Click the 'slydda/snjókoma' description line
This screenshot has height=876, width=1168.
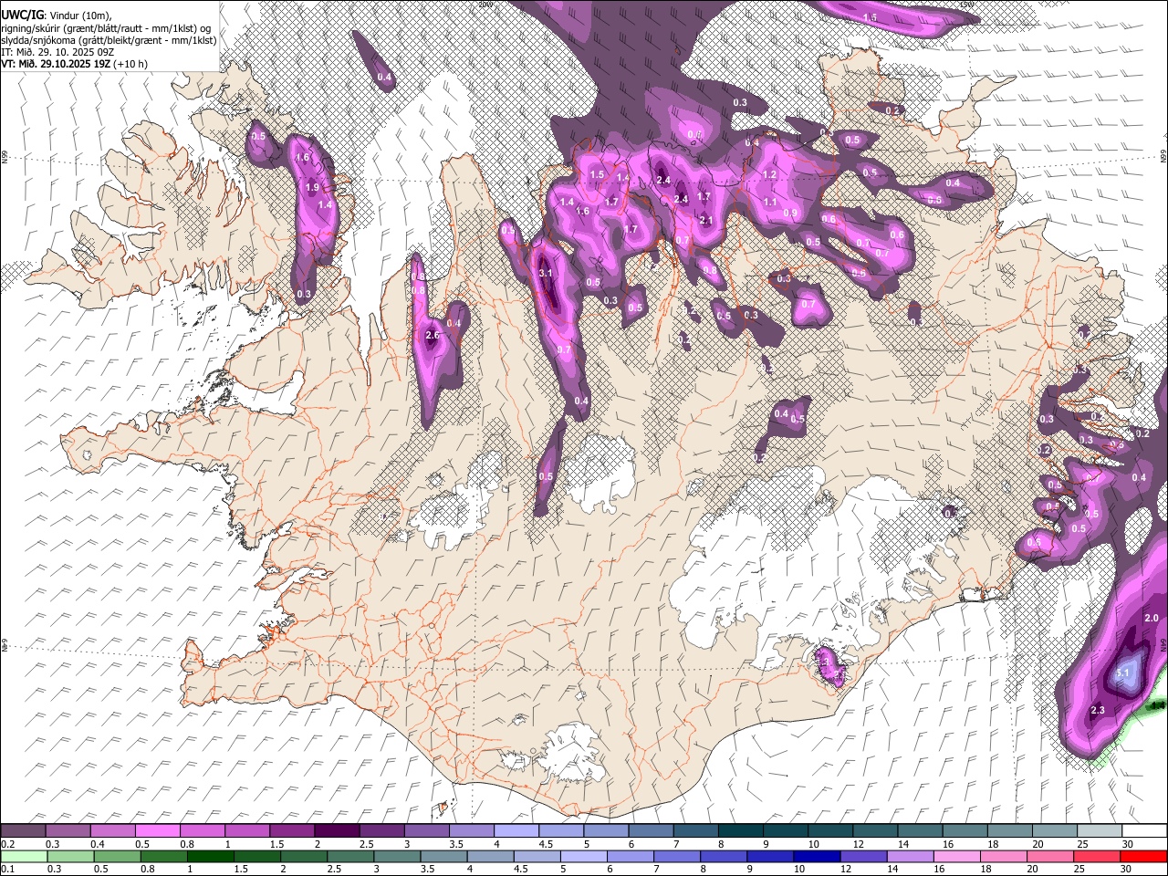coord(109,40)
